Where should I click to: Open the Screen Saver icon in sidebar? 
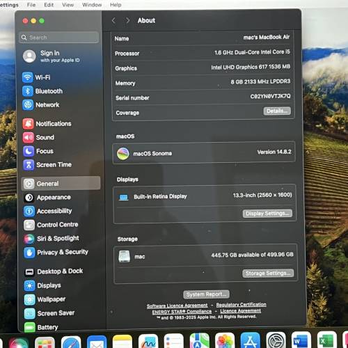30,314
